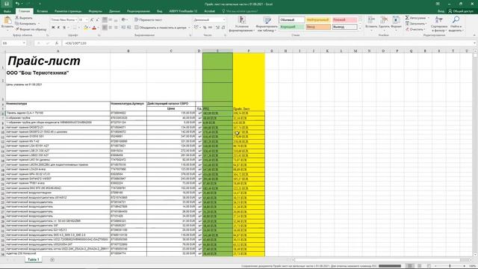This screenshot has height=269, width=478.
Task: Expand the cell styles gallery
Action: click(x=360, y=28)
